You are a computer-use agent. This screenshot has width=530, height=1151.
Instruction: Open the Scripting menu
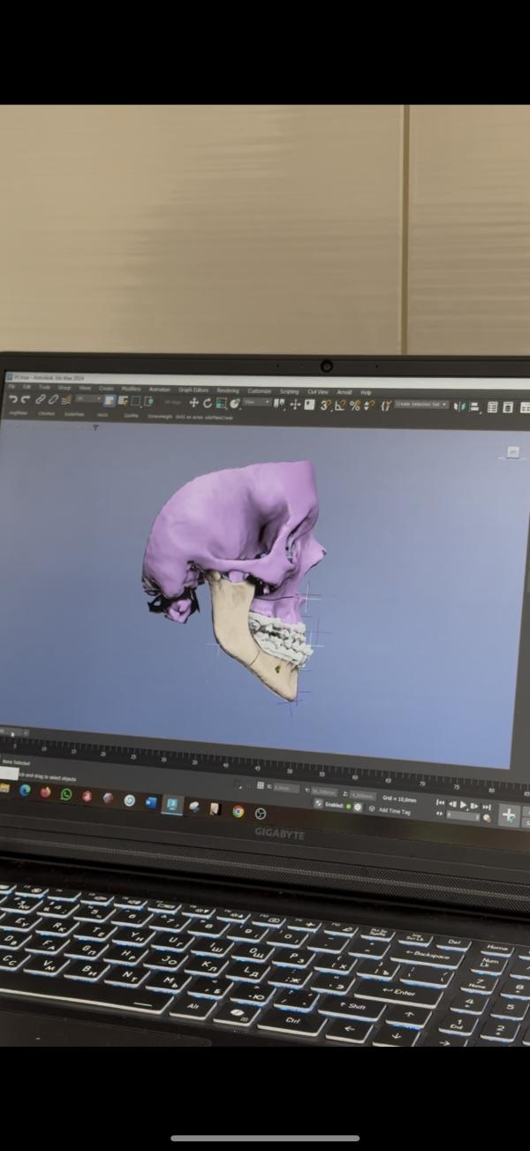tap(289, 391)
